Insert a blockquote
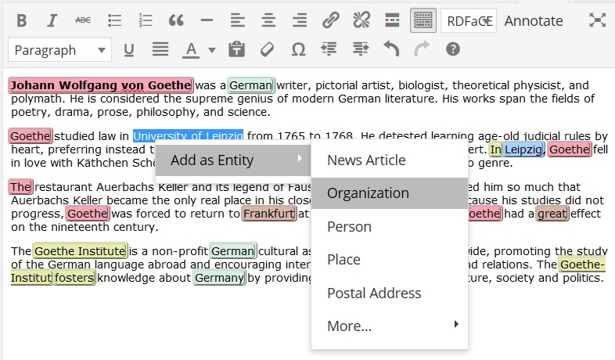This screenshot has width=615, height=360. [176, 20]
